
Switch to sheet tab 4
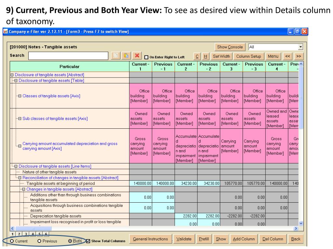[33, 234]
